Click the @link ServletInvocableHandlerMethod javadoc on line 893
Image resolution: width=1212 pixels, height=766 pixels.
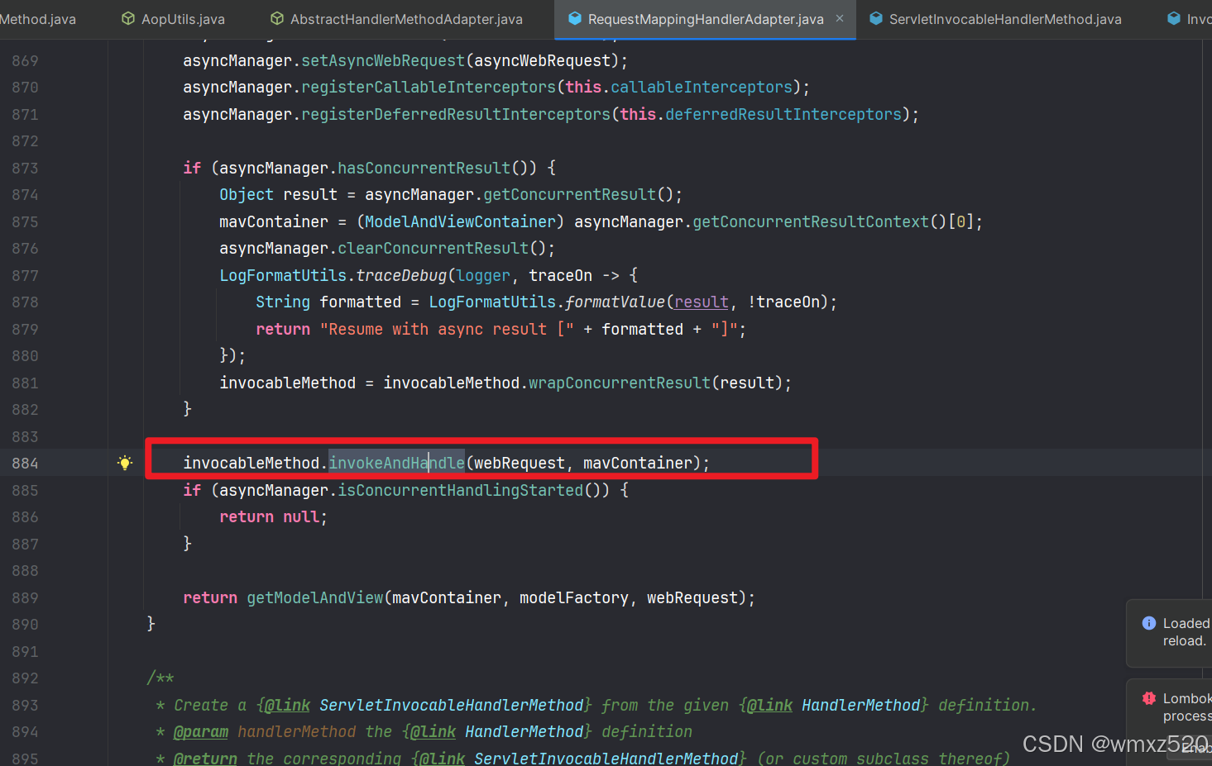(424, 706)
